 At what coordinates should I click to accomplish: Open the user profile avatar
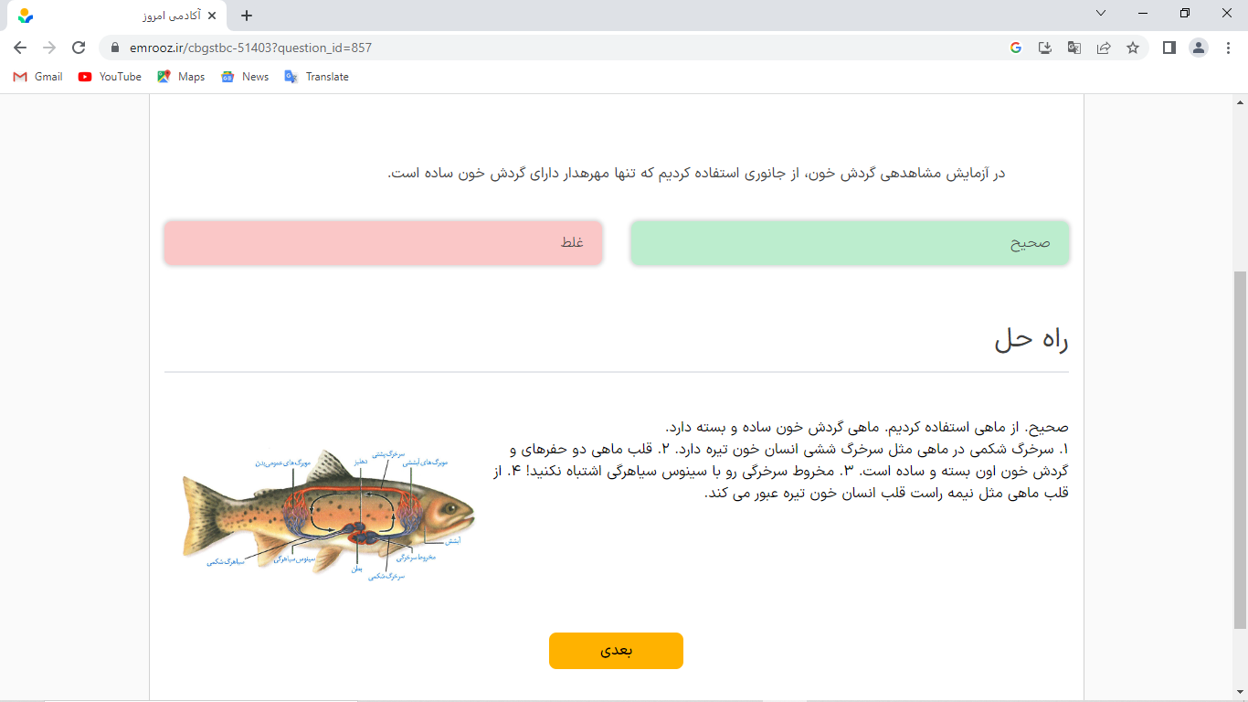(1199, 48)
